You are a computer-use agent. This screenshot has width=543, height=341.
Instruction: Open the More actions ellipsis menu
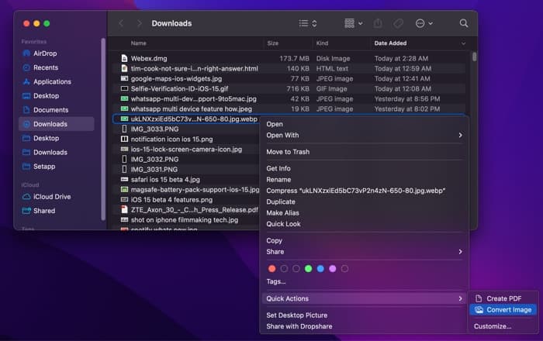coord(424,23)
